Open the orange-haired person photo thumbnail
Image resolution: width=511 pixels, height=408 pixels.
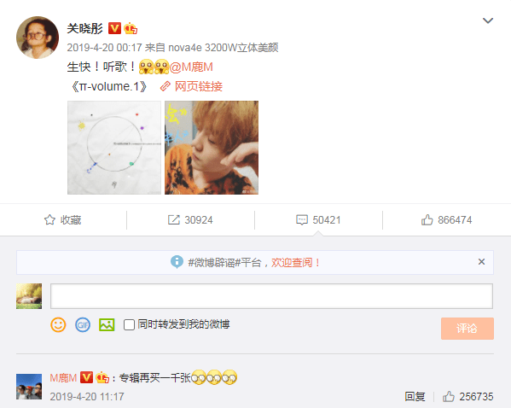click(x=212, y=148)
